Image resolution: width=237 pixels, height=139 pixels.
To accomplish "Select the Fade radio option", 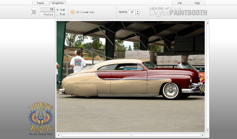I will [x=57, y=14].
